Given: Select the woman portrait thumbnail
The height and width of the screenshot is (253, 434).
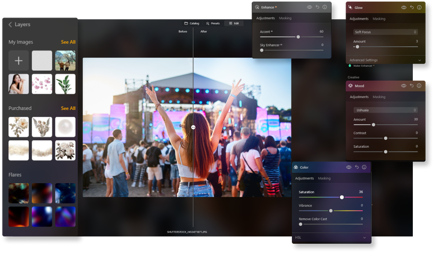Looking at the screenshot, I should [19, 84].
